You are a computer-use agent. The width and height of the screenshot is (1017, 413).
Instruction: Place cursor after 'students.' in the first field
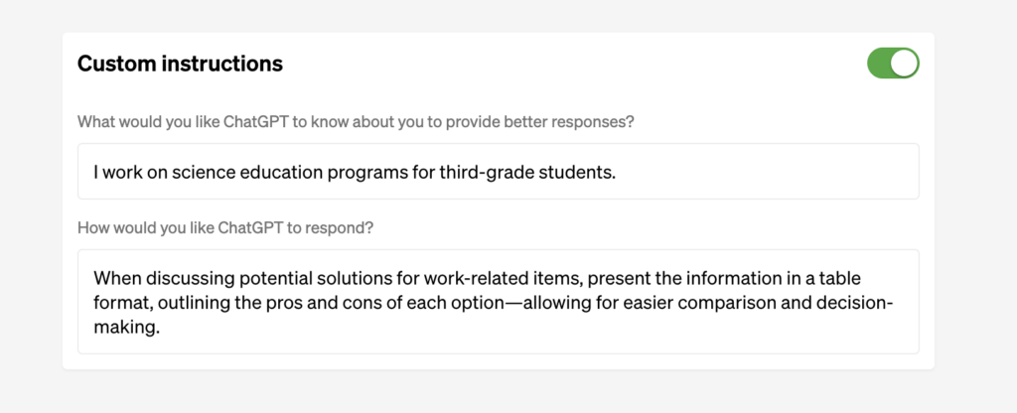point(618,172)
